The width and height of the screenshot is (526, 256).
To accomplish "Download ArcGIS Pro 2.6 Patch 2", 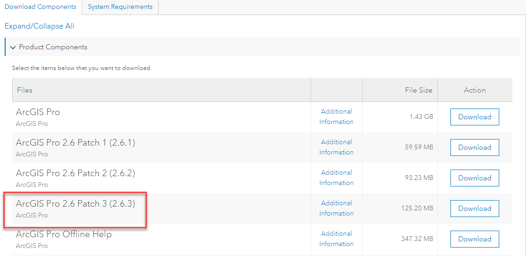I will [475, 178].
